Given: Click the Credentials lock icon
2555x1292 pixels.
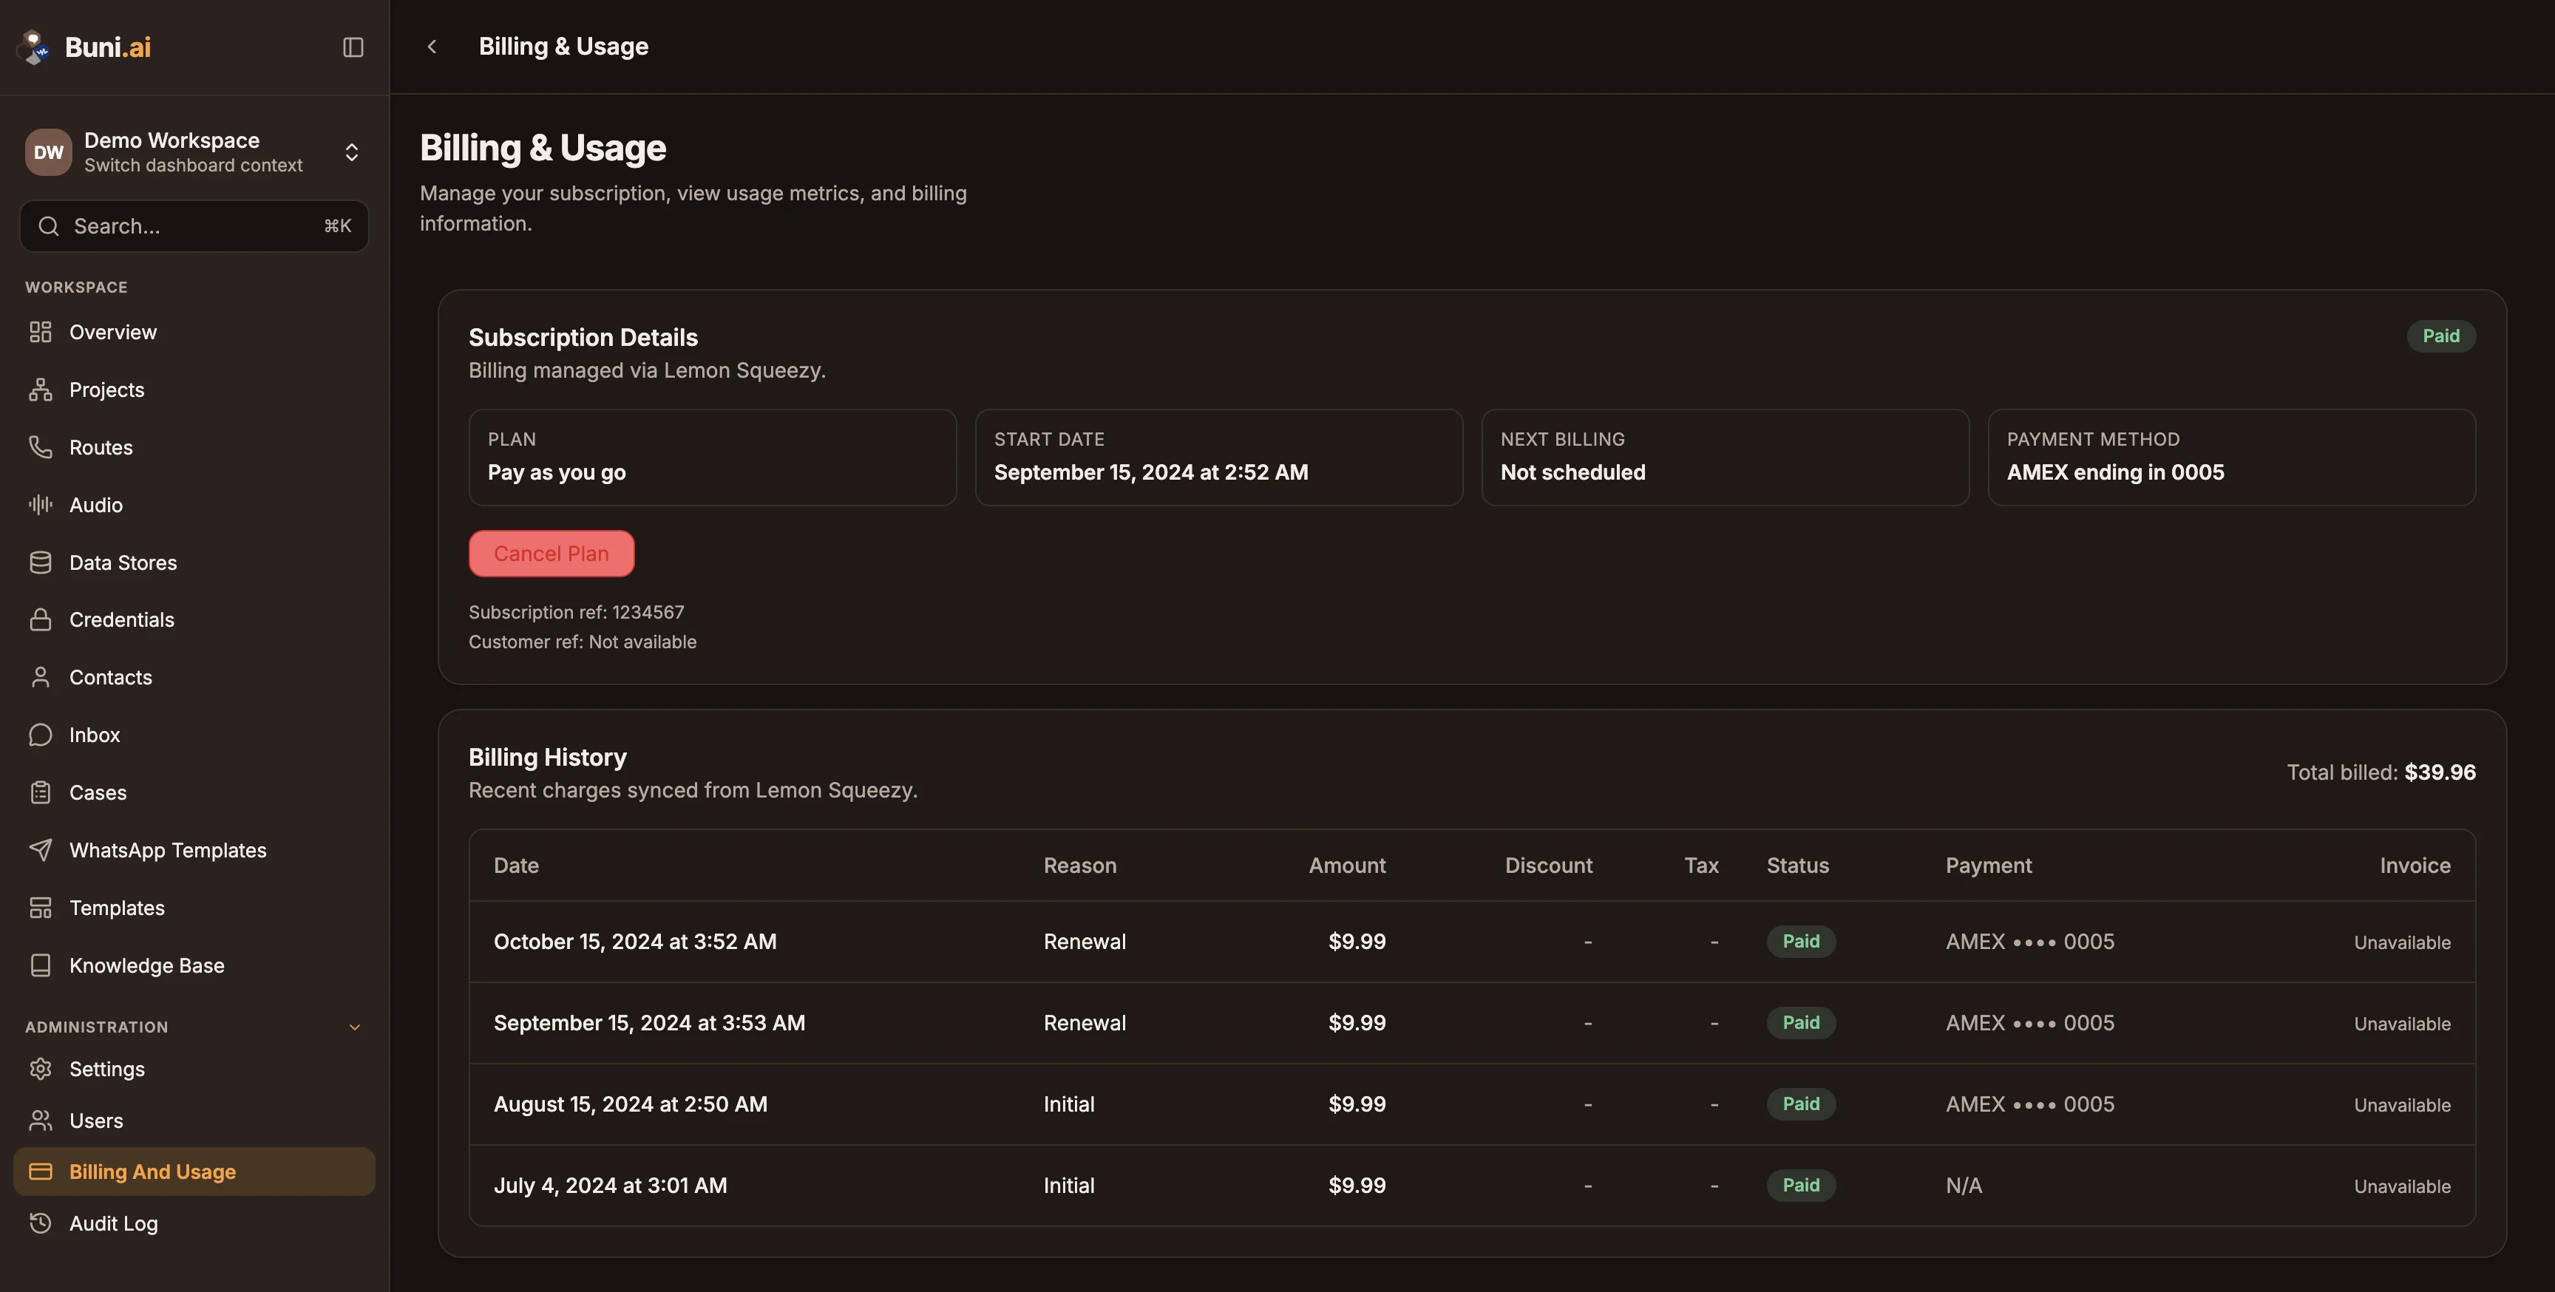Looking at the screenshot, I should pyautogui.click(x=41, y=619).
